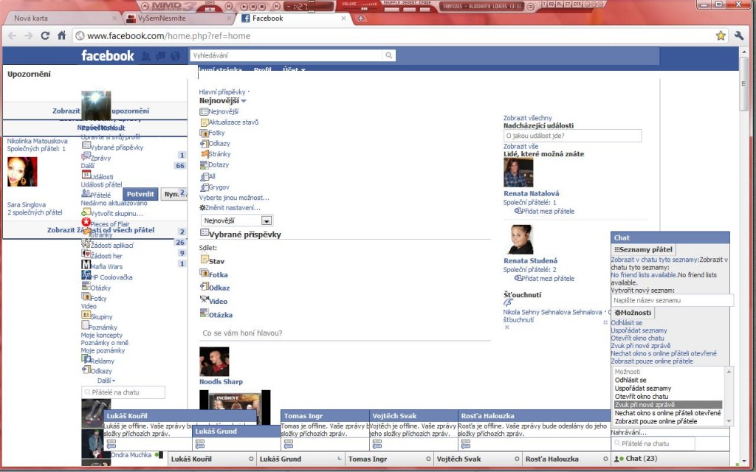The width and height of the screenshot is (756, 472).
Task: Expand the Nejnovější heading dropdown arrow
Action: (244, 101)
